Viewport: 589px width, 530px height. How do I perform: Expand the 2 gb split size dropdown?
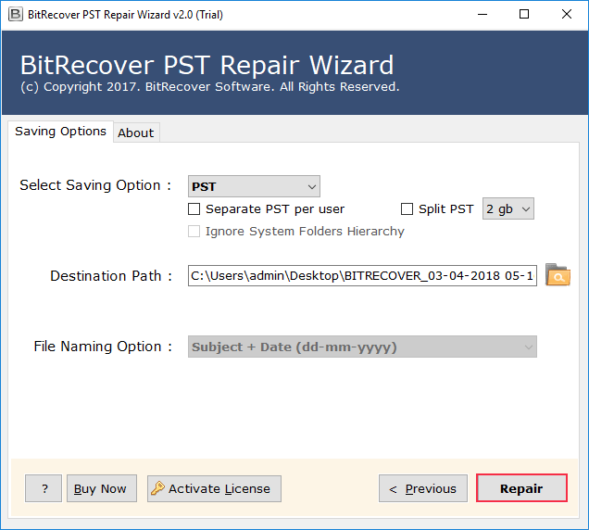pyautogui.click(x=508, y=208)
